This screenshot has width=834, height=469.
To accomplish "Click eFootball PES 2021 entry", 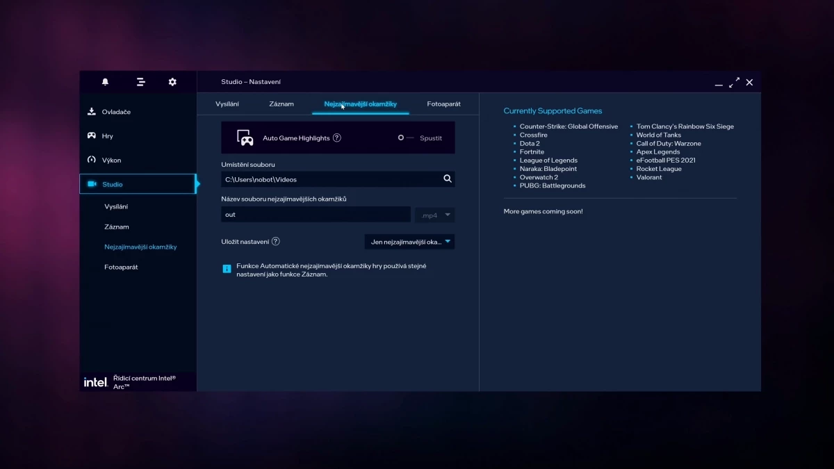I will click(666, 160).
